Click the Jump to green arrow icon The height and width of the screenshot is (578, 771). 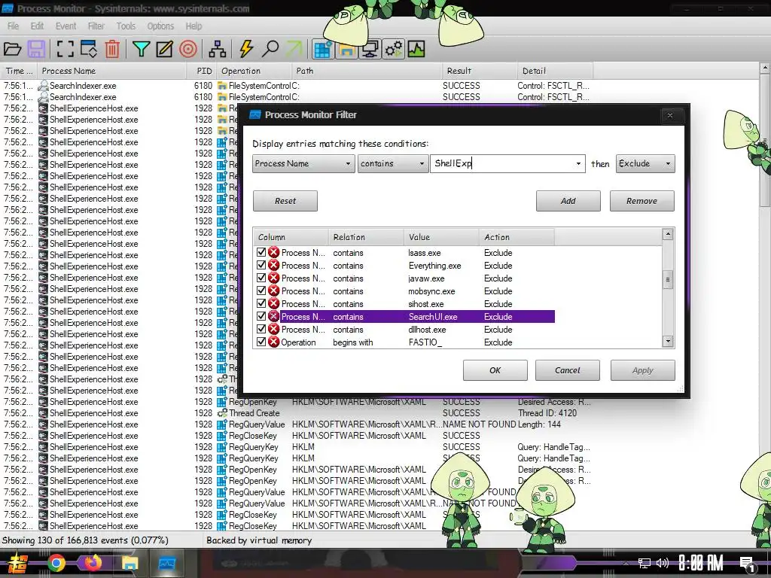tap(294, 49)
